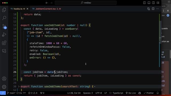
Task: Expand the folded useJobItems function
Action: [19, 86]
